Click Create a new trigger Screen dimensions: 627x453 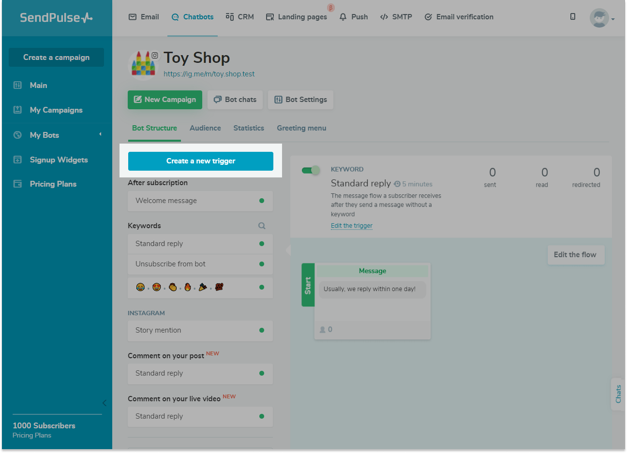(x=201, y=161)
